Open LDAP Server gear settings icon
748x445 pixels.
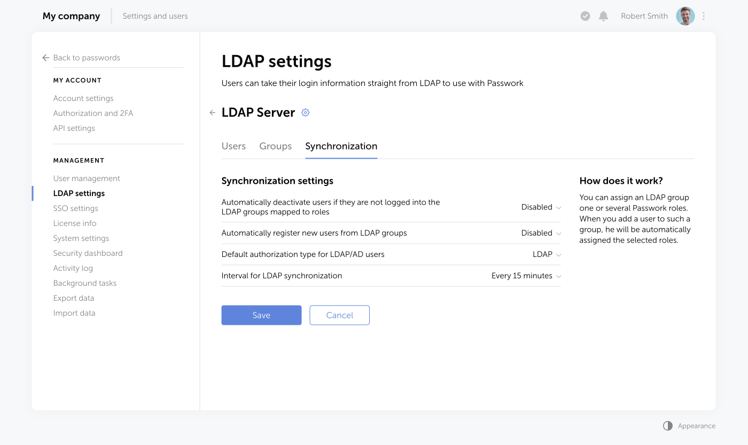coord(305,112)
